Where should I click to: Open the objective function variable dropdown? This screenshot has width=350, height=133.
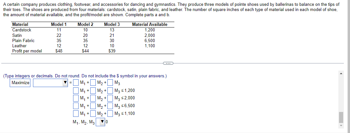[x=50, y=83]
